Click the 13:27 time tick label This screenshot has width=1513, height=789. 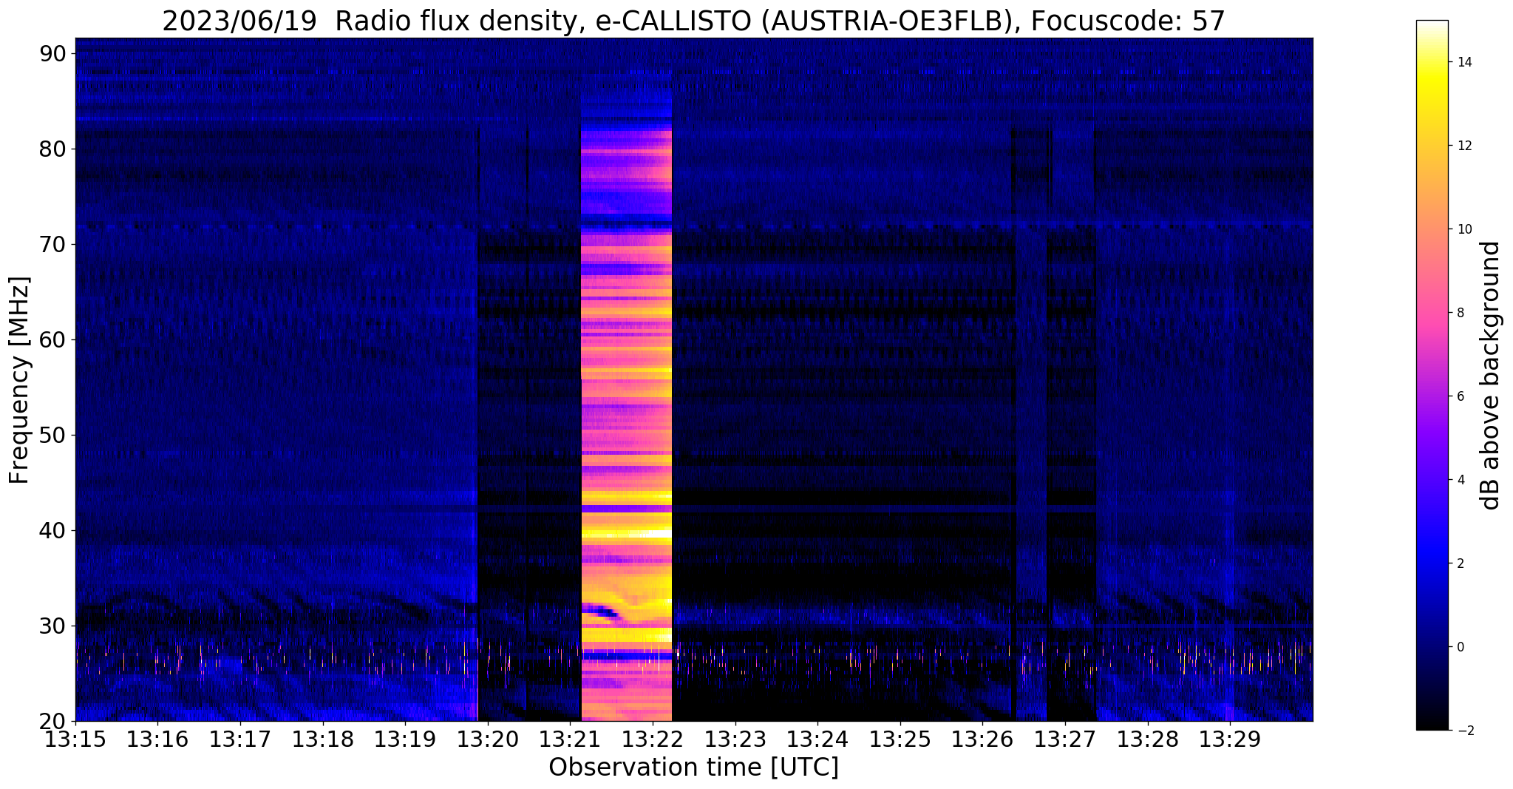(x=1065, y=739)
